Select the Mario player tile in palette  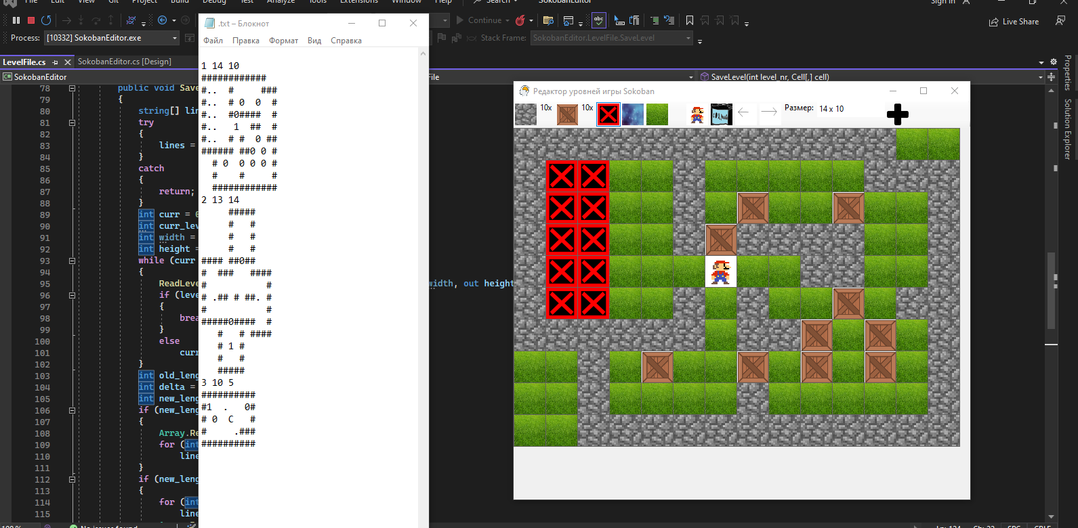tap(697, 115)
